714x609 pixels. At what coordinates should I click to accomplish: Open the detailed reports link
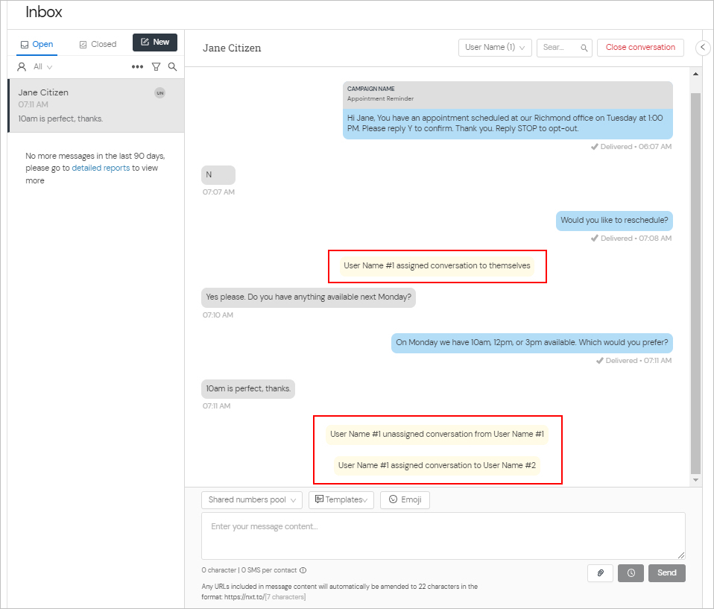tap(101, 168)
